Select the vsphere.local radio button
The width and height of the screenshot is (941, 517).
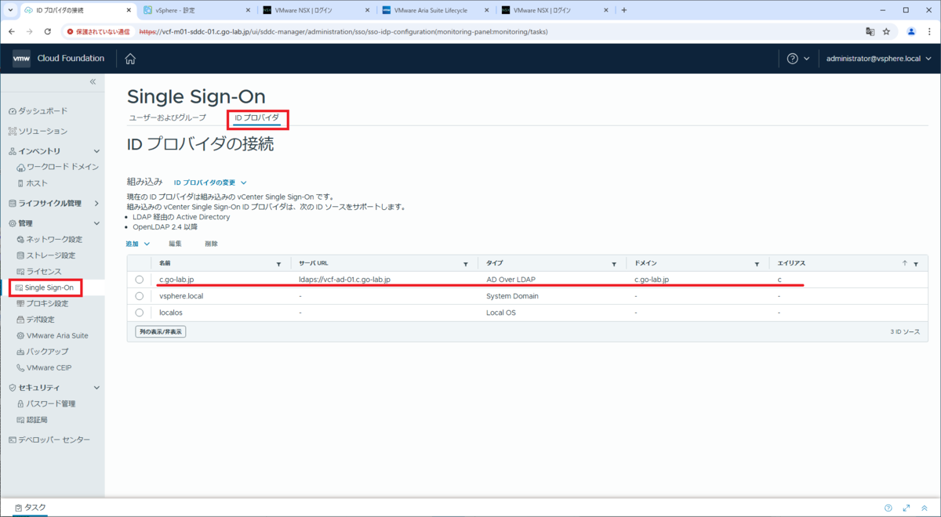tap(139, 296)
